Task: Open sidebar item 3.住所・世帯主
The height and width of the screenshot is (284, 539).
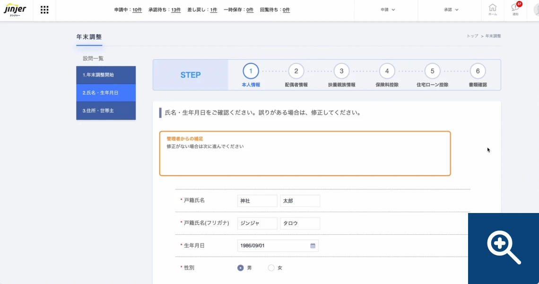Action: [x=106, y=111]
